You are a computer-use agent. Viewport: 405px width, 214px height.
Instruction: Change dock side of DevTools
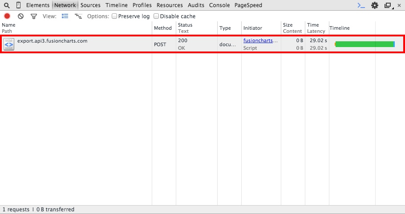pyautogui.click(x=388, y=5)
